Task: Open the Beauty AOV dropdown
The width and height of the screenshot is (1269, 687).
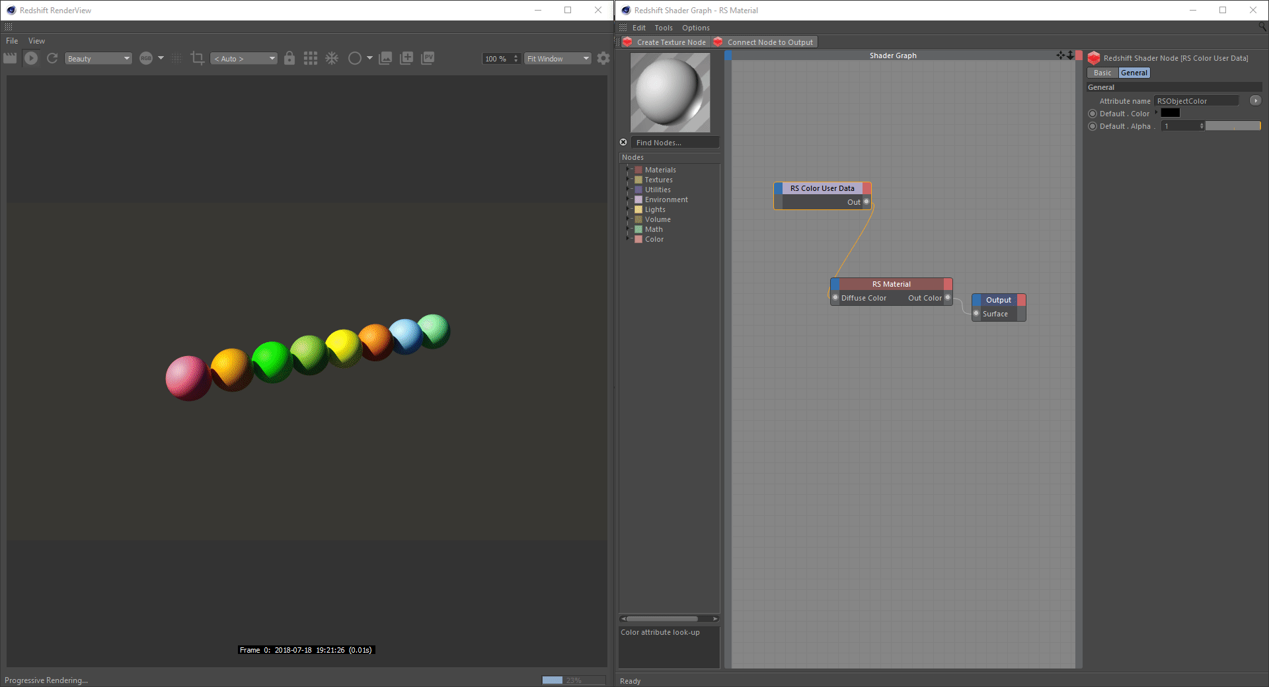Action: (98, 59)
